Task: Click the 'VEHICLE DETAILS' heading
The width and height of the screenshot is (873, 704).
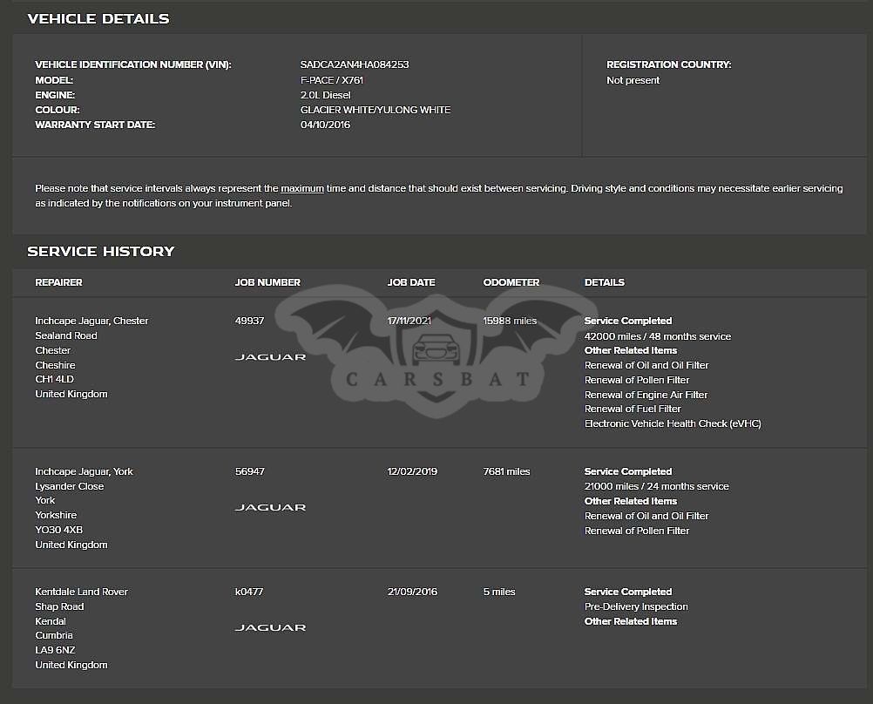Action: coord(98,19)
